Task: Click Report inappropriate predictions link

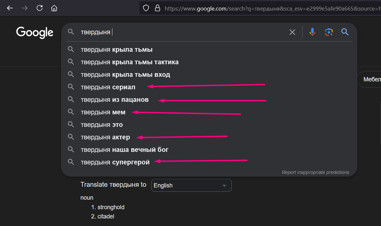Action: (315, 172)
